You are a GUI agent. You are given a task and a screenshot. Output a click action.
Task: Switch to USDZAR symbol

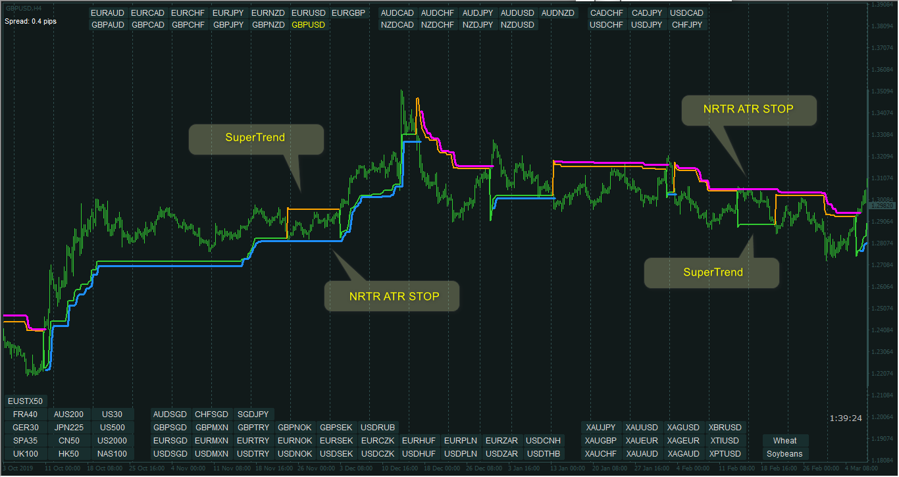point(502,454)
